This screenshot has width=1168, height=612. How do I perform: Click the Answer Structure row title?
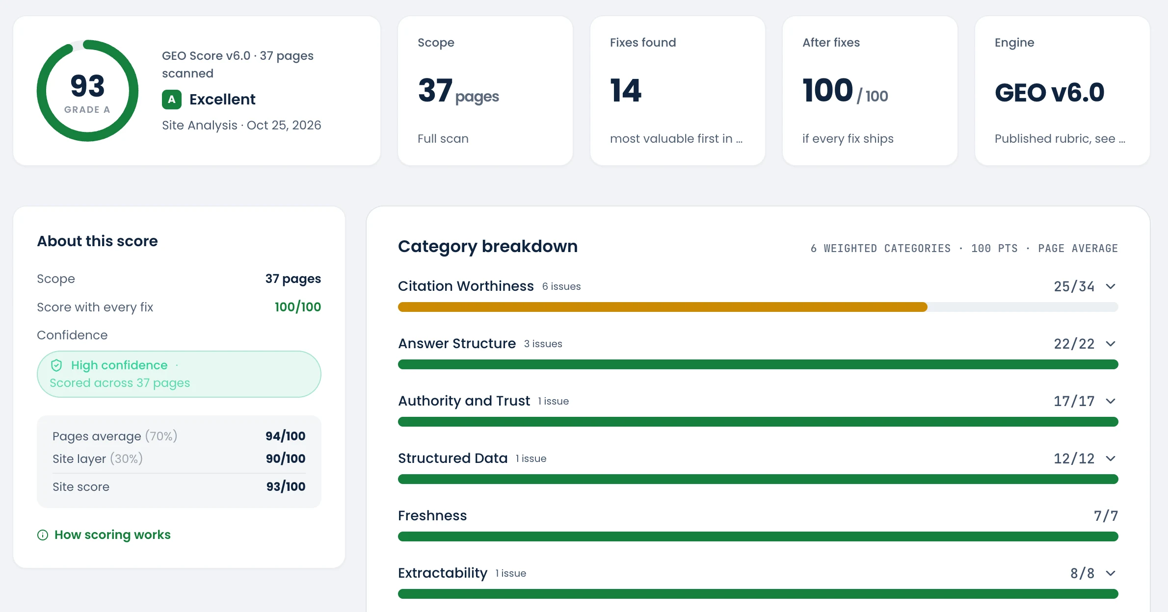pos(457,343)
